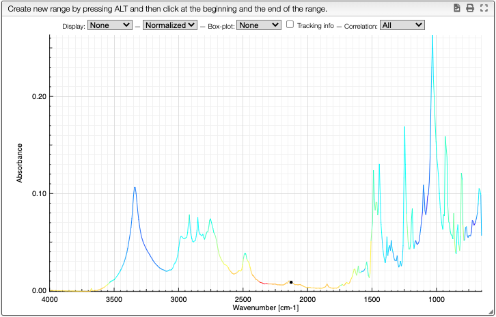Image resolution: width=496 pixels, height=317 pixels.
Task: Click the Wavenumber [cm-1] axis title
Action: (x=265, y=307)
